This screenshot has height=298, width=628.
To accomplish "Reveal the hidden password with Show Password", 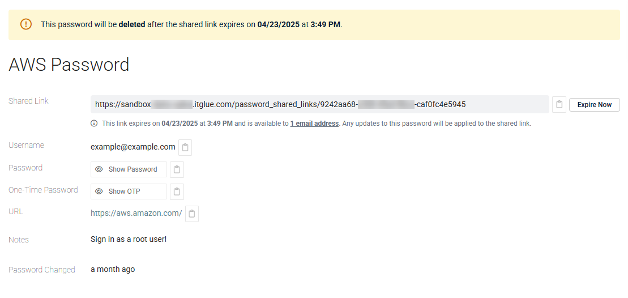I will point(129,169).
